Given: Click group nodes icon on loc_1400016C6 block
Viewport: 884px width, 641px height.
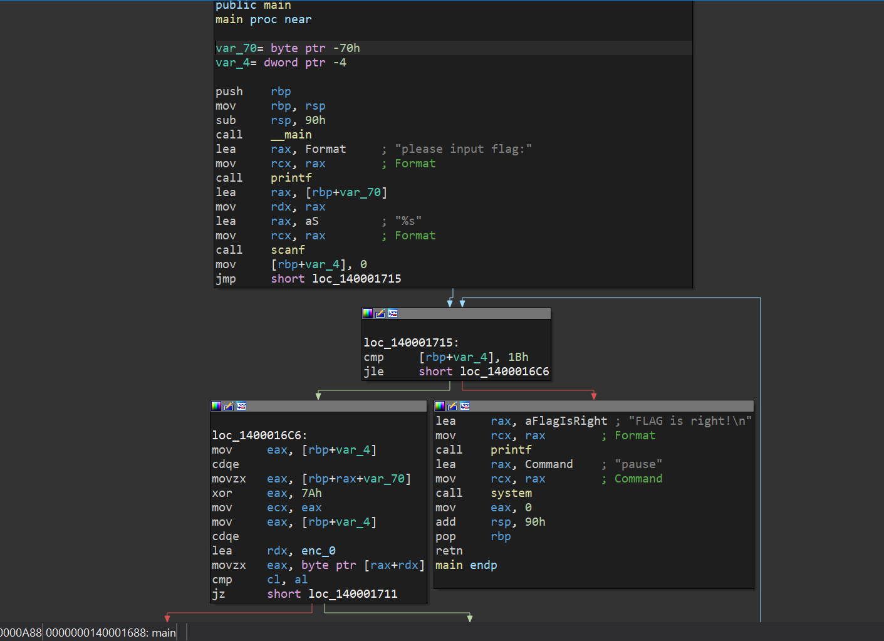Looking at the screenshot, I should (x=241, y=406).
